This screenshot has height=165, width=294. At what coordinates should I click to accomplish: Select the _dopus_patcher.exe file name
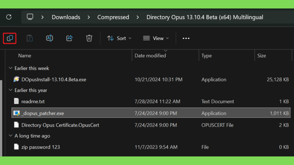(42, 113)
